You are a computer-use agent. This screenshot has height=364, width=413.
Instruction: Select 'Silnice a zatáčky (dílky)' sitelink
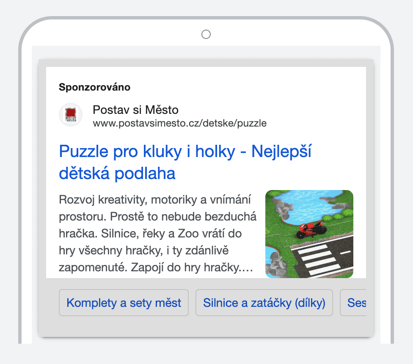tap(264, 303)
